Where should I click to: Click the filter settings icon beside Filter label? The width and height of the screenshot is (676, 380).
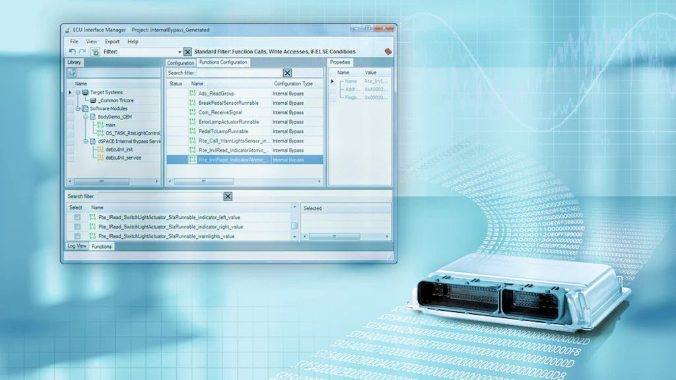(95, 51)
